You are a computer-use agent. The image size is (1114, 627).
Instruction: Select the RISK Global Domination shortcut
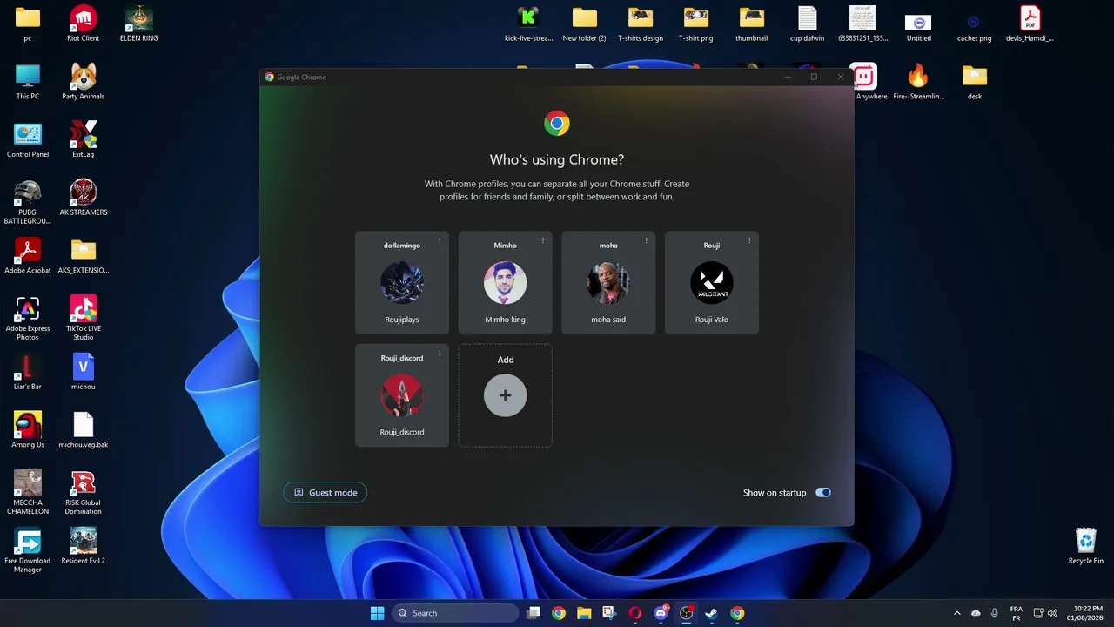pyautogui.click(x=84, y=492)
